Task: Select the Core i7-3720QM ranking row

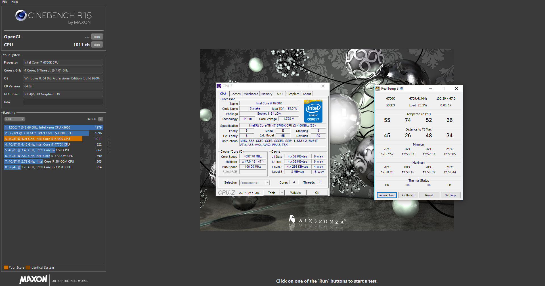Action: tap(53, 156)
